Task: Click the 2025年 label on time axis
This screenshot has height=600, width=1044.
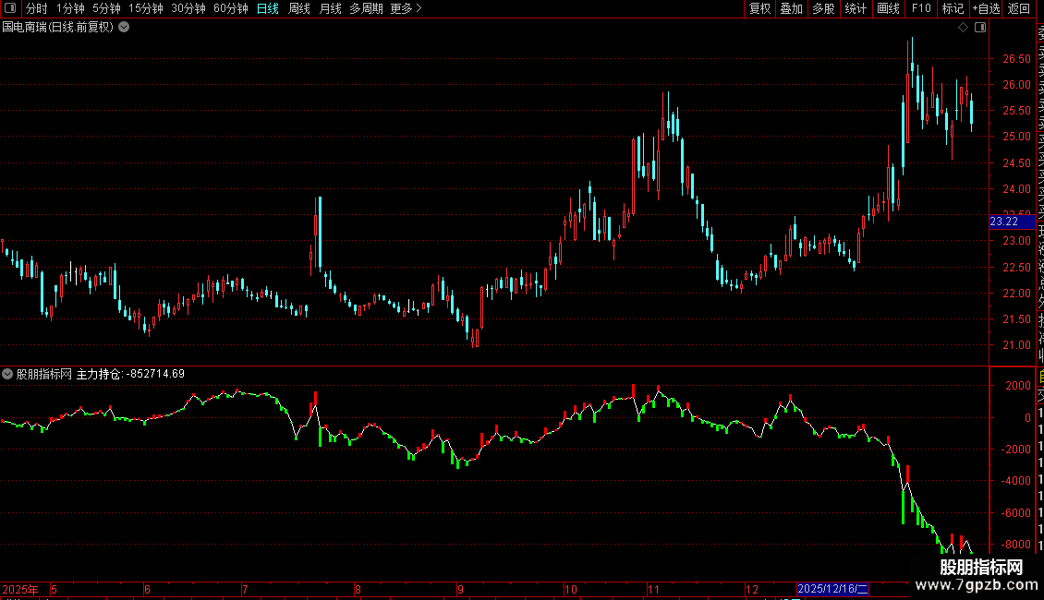Action: click(20, 589)
